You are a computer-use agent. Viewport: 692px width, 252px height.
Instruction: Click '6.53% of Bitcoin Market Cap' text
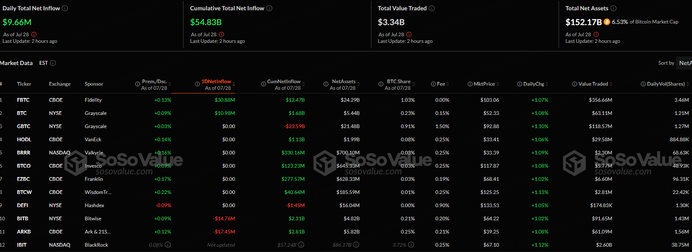click(645, 22)
